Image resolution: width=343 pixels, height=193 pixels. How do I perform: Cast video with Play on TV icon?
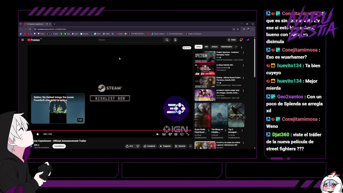coord(182,134)
